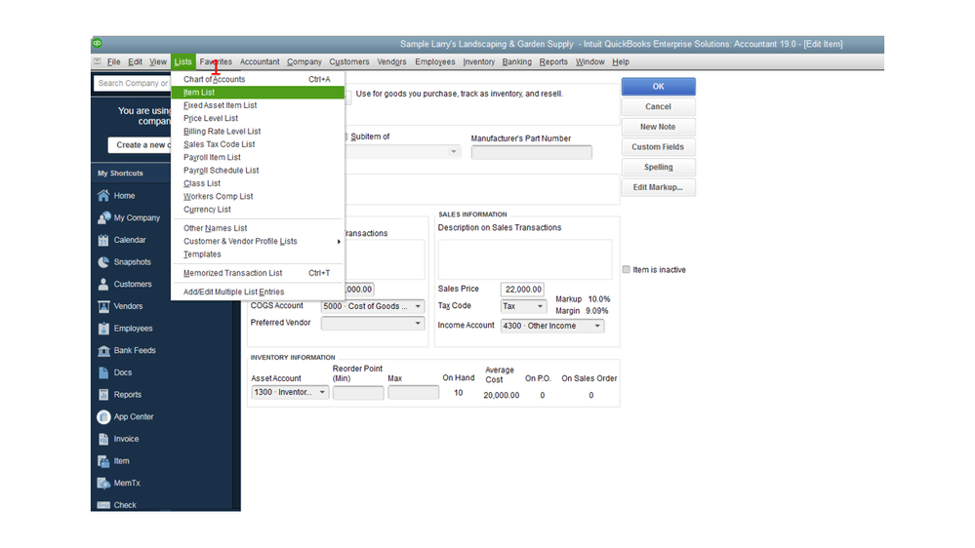
Task: Open the MemTx shortcut icon
Action: 103,484
